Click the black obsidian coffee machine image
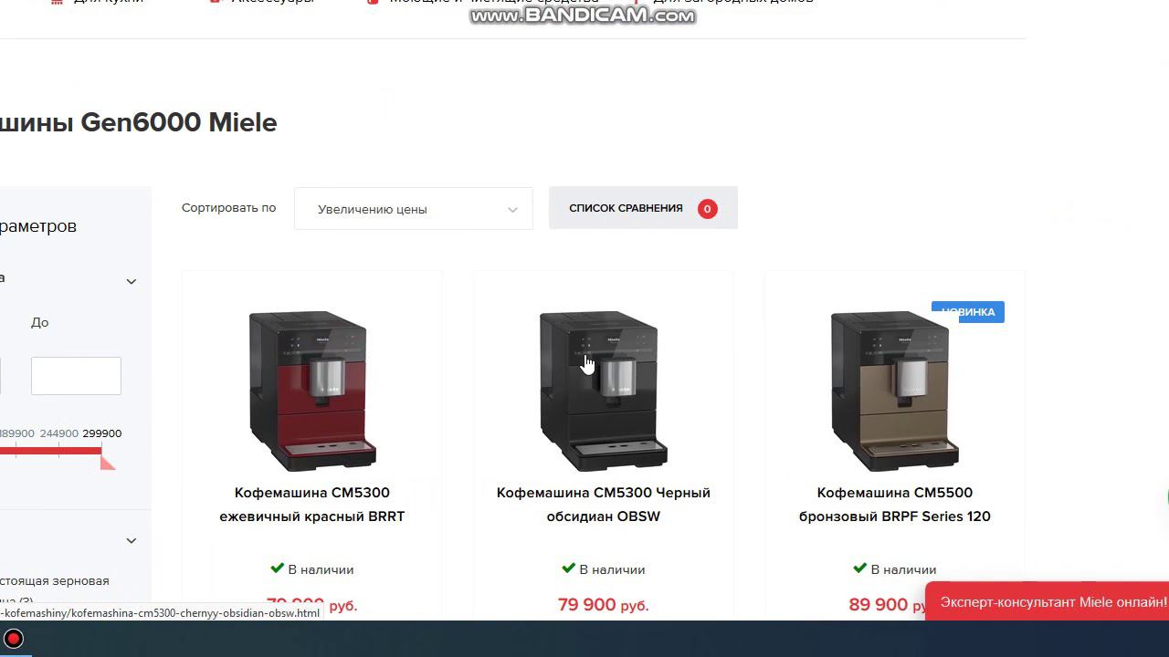 coord(604,391)
